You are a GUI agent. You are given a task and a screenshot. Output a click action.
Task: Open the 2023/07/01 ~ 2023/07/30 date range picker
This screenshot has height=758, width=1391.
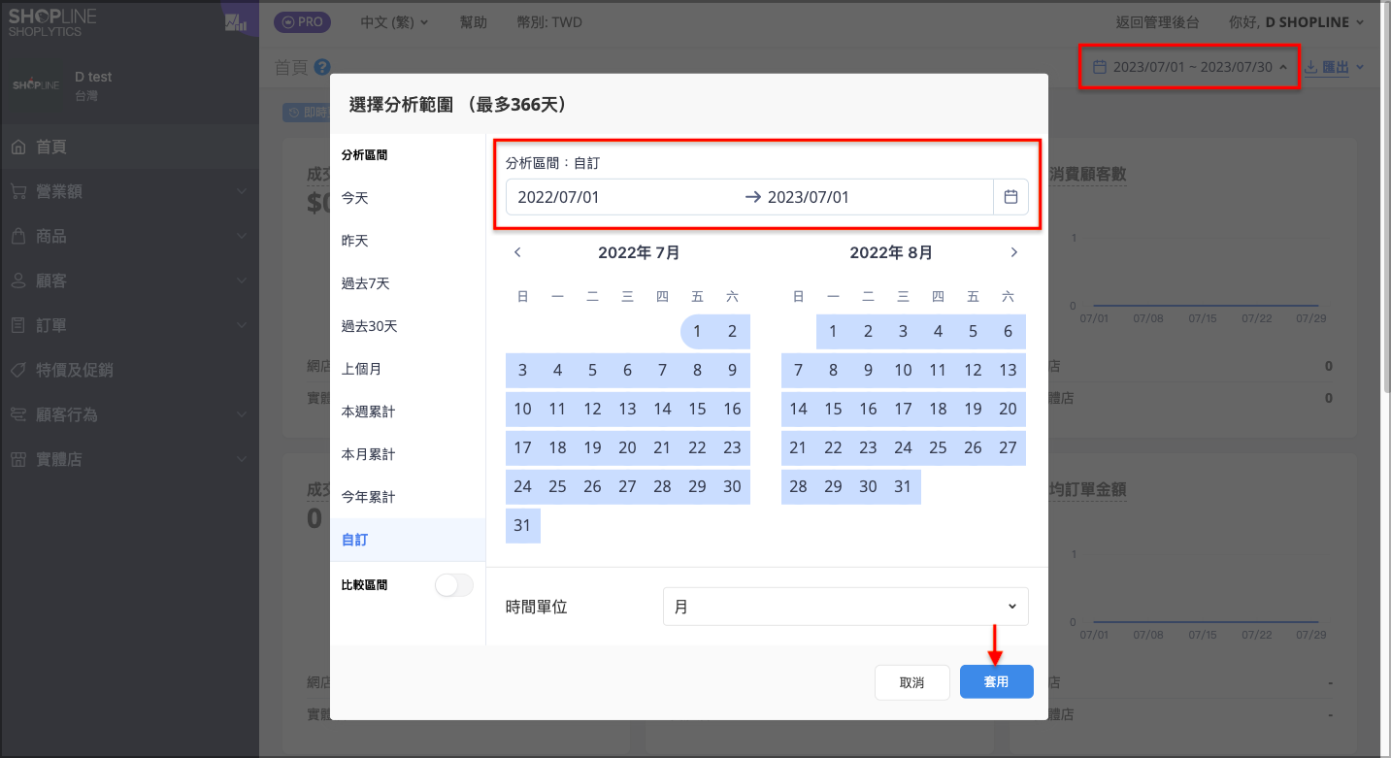[1190, 67]
